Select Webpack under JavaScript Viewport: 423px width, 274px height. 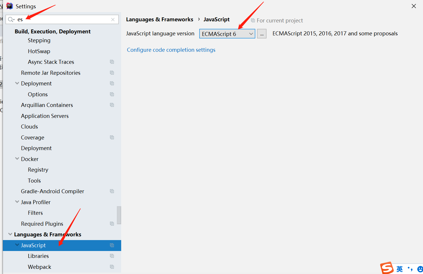pyautogui.click(x=39, y=267)
